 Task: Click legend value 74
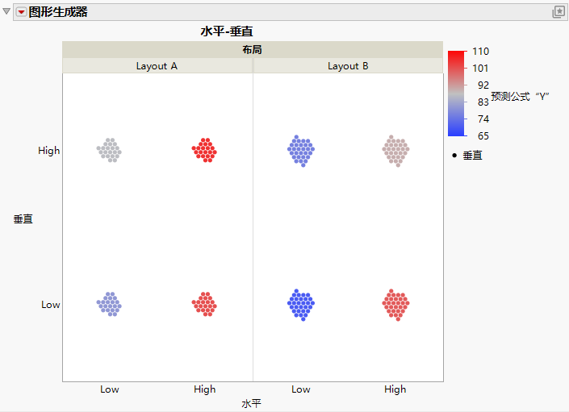click(483, 119)
